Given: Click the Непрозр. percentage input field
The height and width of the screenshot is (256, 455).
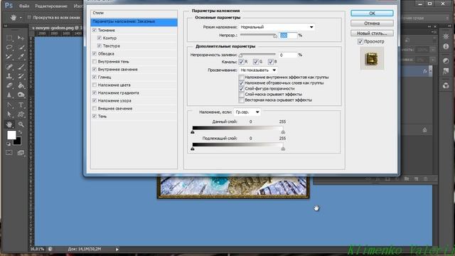Looking at the screenshot, I should click(288, 36).
